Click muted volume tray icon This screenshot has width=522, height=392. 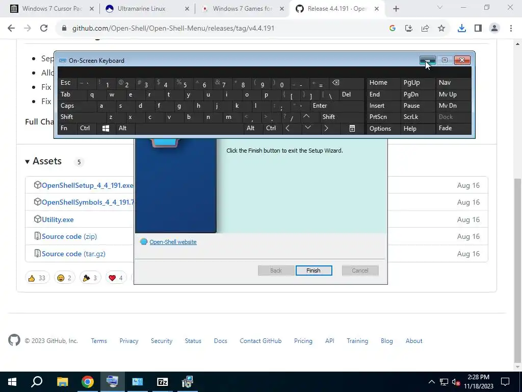(455, 382)
